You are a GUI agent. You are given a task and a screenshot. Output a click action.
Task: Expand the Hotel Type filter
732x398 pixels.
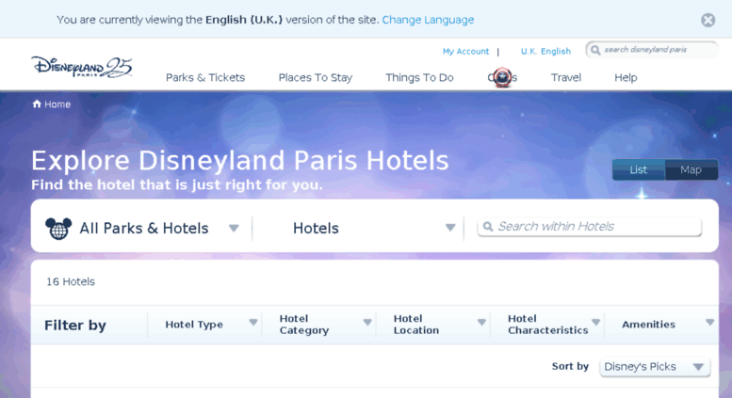tap(205, 325)
